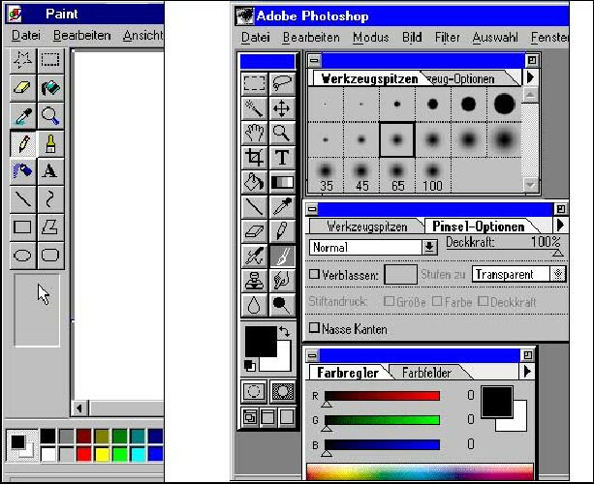Open the Farbregler palette flyout menu arrow
594x484 pixels.
coord(527,372)
